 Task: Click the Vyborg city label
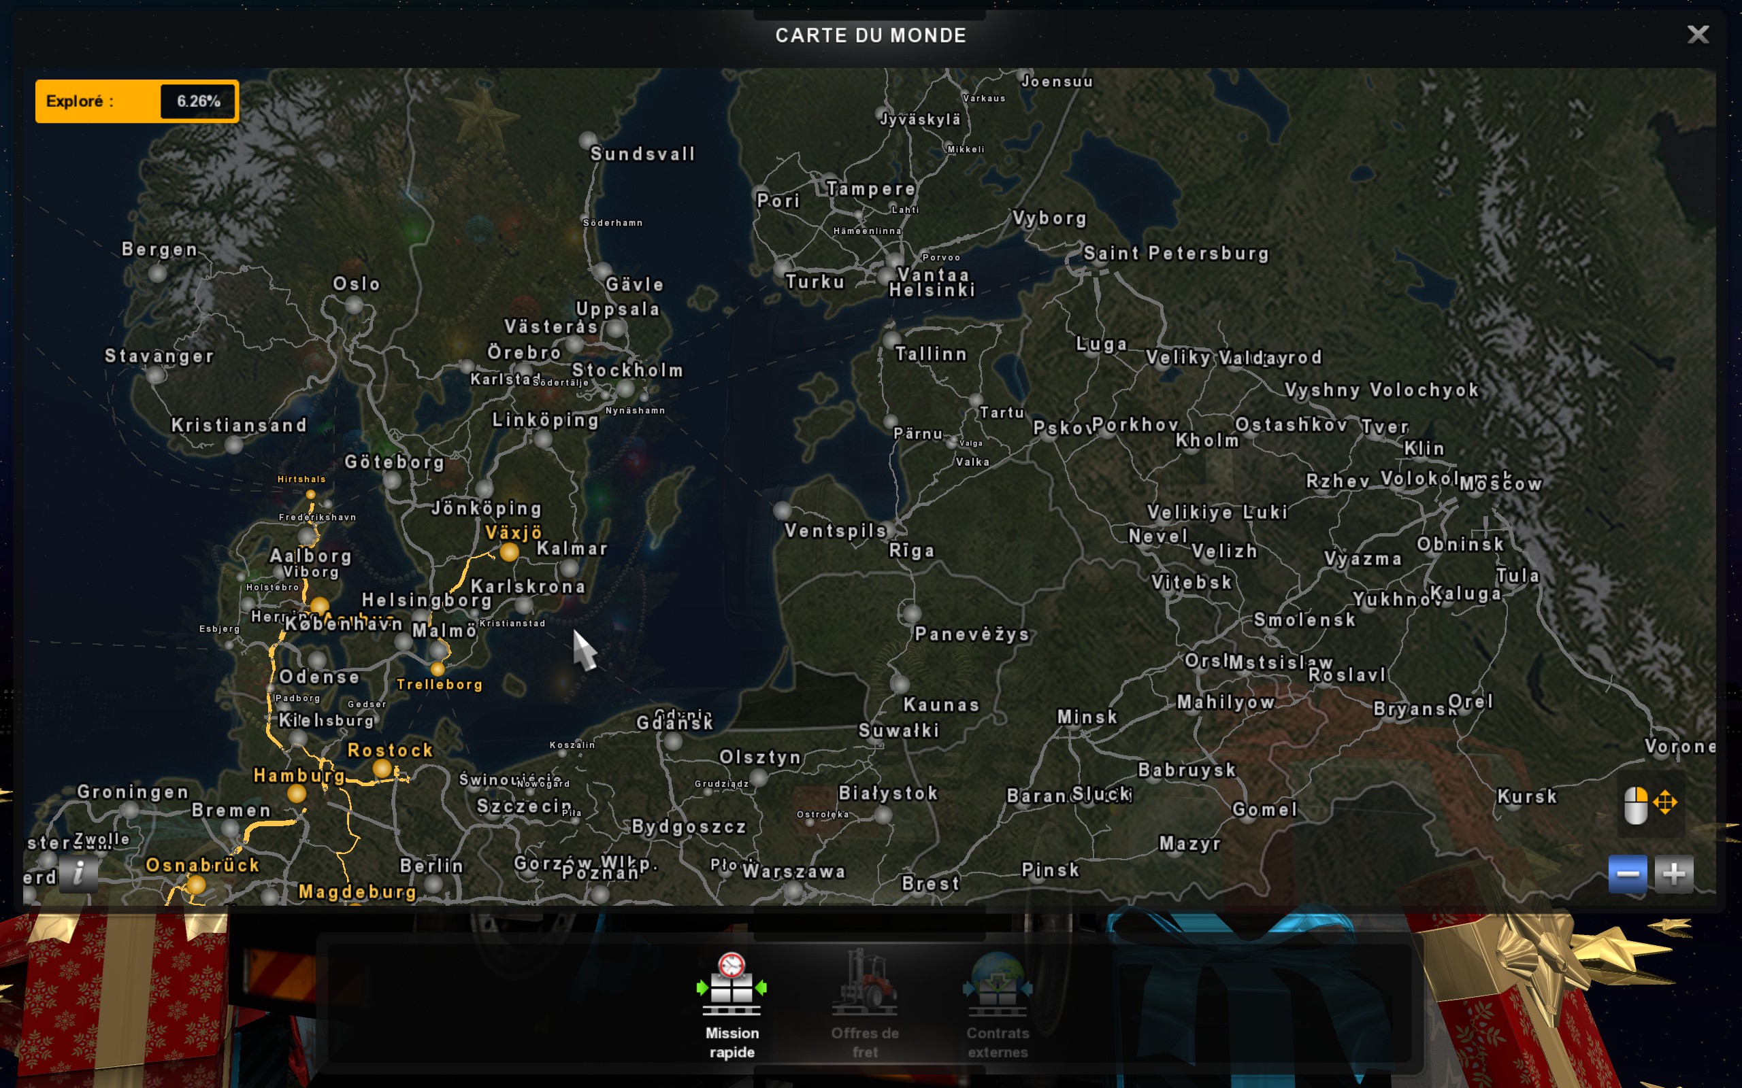coord(1049,218)
